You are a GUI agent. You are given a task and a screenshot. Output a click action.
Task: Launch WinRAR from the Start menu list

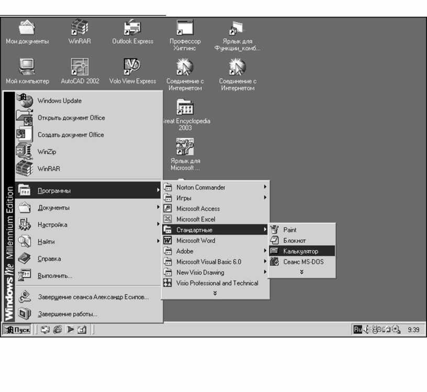[x=88, y=169]
